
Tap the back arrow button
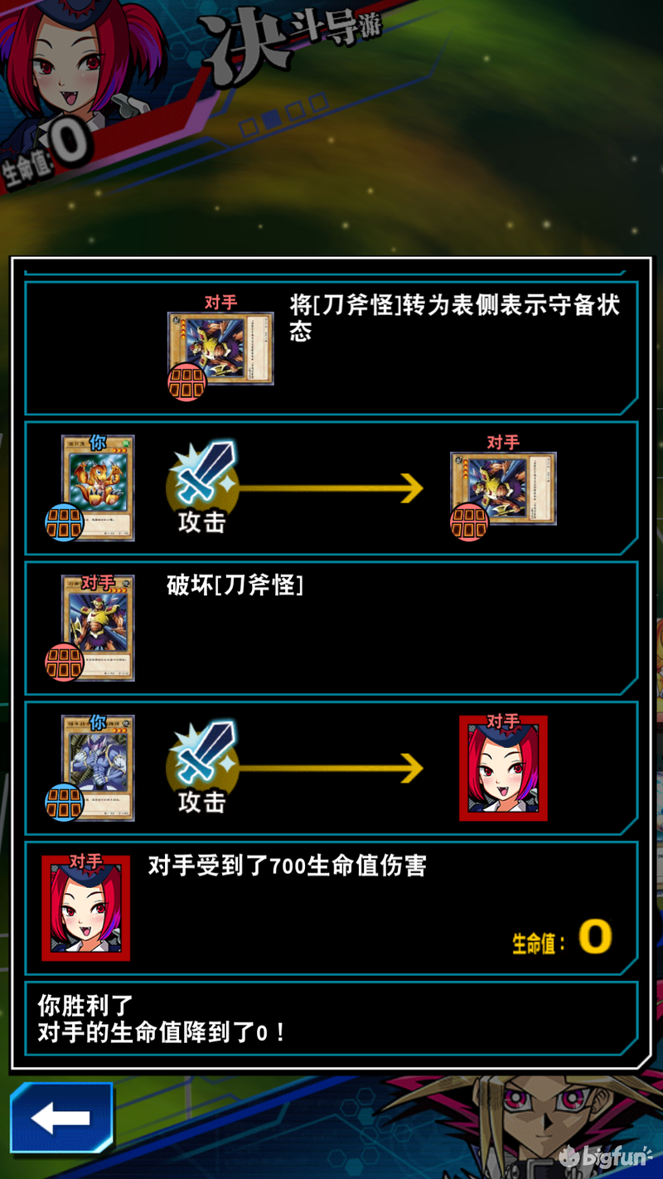click(60, 1118)
